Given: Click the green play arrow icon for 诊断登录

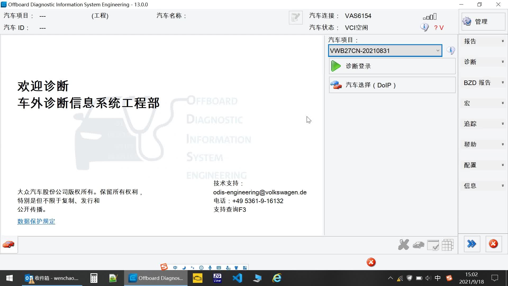Looking at the screenshot, I should (x=336, y=66).
